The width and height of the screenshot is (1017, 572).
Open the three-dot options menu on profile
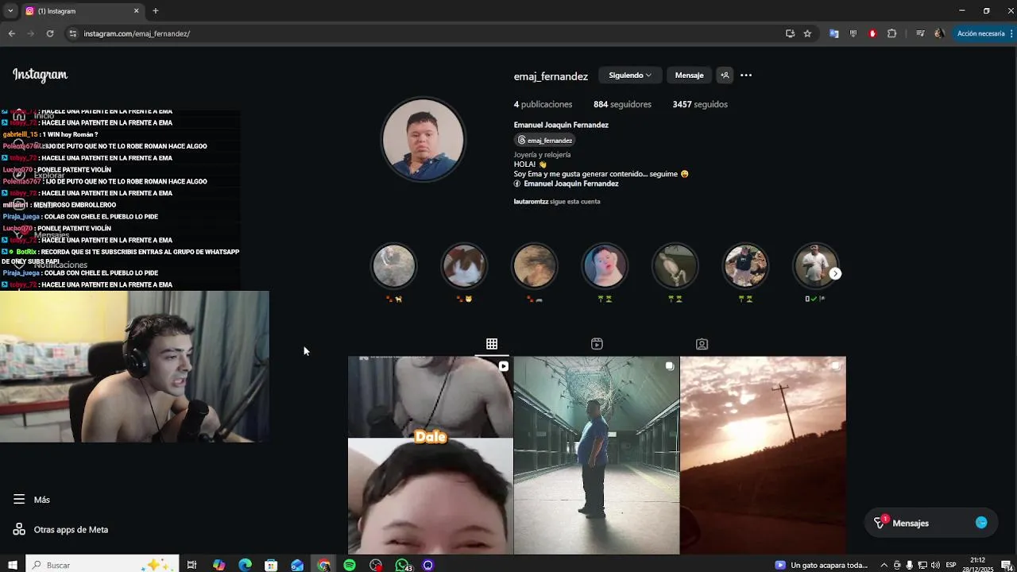point(746,75)
